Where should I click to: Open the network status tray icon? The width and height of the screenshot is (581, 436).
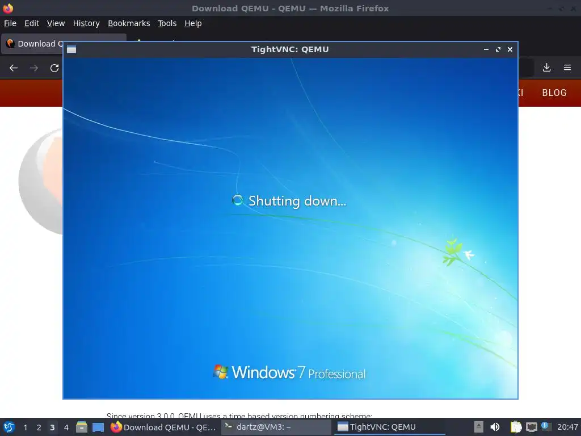click(x=531, y=427)
